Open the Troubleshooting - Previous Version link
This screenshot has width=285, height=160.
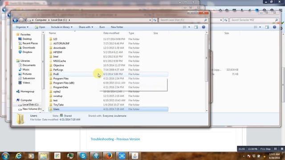pos(115,139)
